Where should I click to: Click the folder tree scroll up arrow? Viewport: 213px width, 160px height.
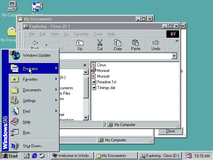[86, 72]
